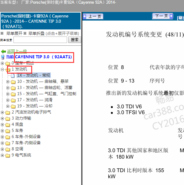Image resolution: width=184 pixels, height=185 pixels.
Task: Click the folder icon of 6 车身-外侧设备
Action: click(x=8, y=137)
